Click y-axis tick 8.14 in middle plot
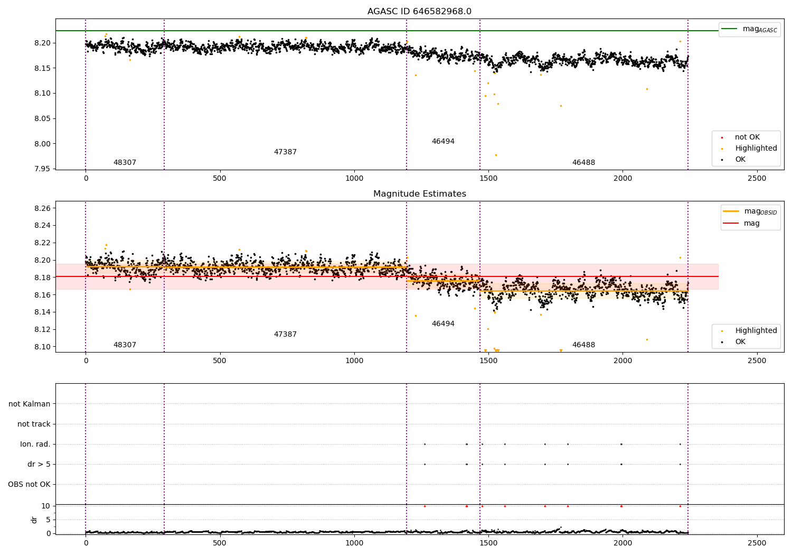Image resolution: width=792 pixels, height=555 pixels. tap(43, 312)
